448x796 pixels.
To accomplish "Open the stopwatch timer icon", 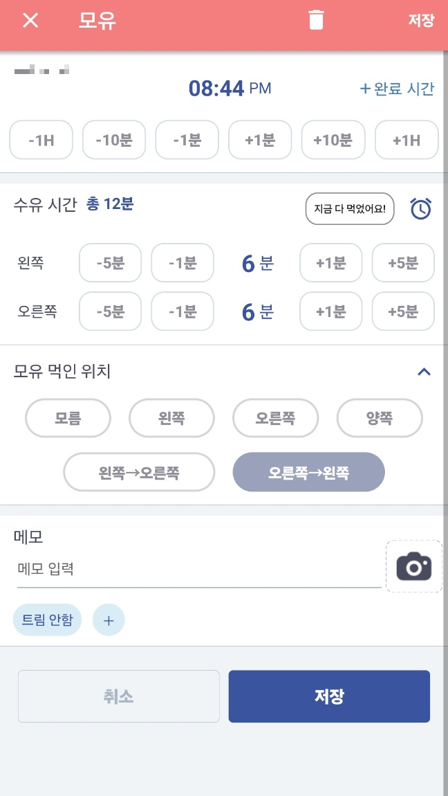I will pos(422,208).
